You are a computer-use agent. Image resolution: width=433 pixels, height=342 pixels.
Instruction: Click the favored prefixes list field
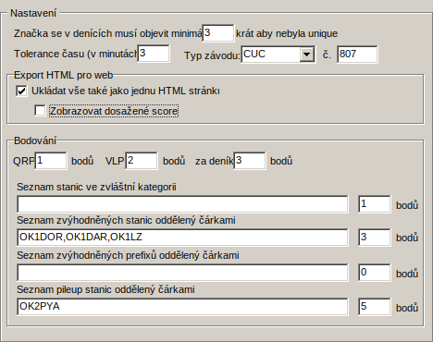pyautogui.click(x=182, y=273)
